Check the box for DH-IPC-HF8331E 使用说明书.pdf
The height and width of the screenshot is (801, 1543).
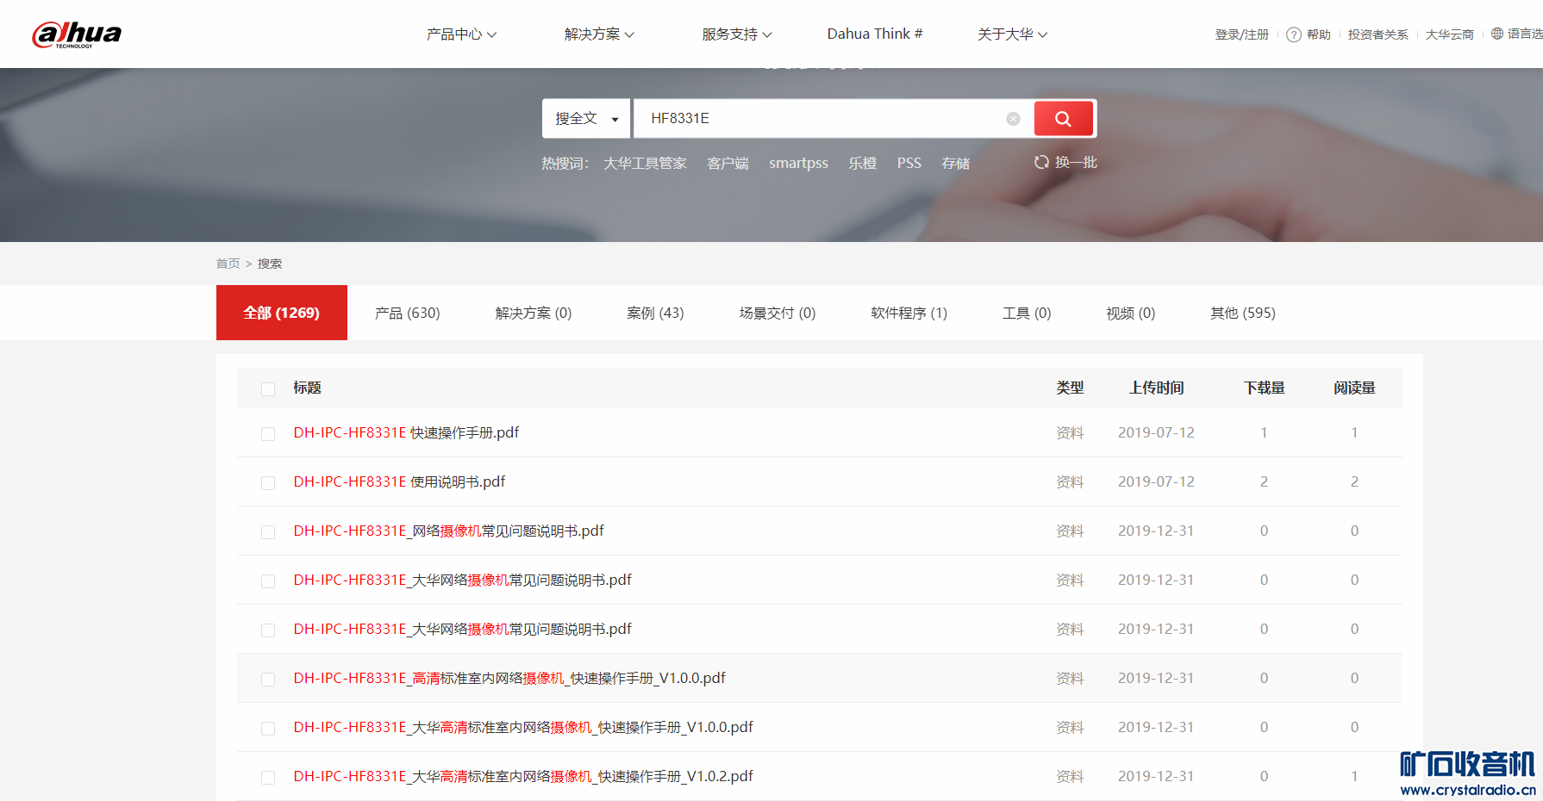point(268,483)
